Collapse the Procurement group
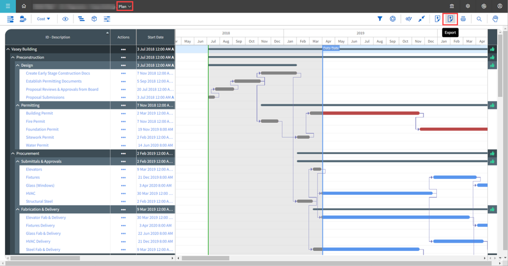Viewport: 508px width, 266px height. (x=13, y=153)
